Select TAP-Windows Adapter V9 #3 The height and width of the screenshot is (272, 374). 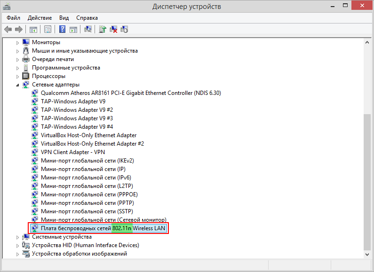[x=77, y=118]
